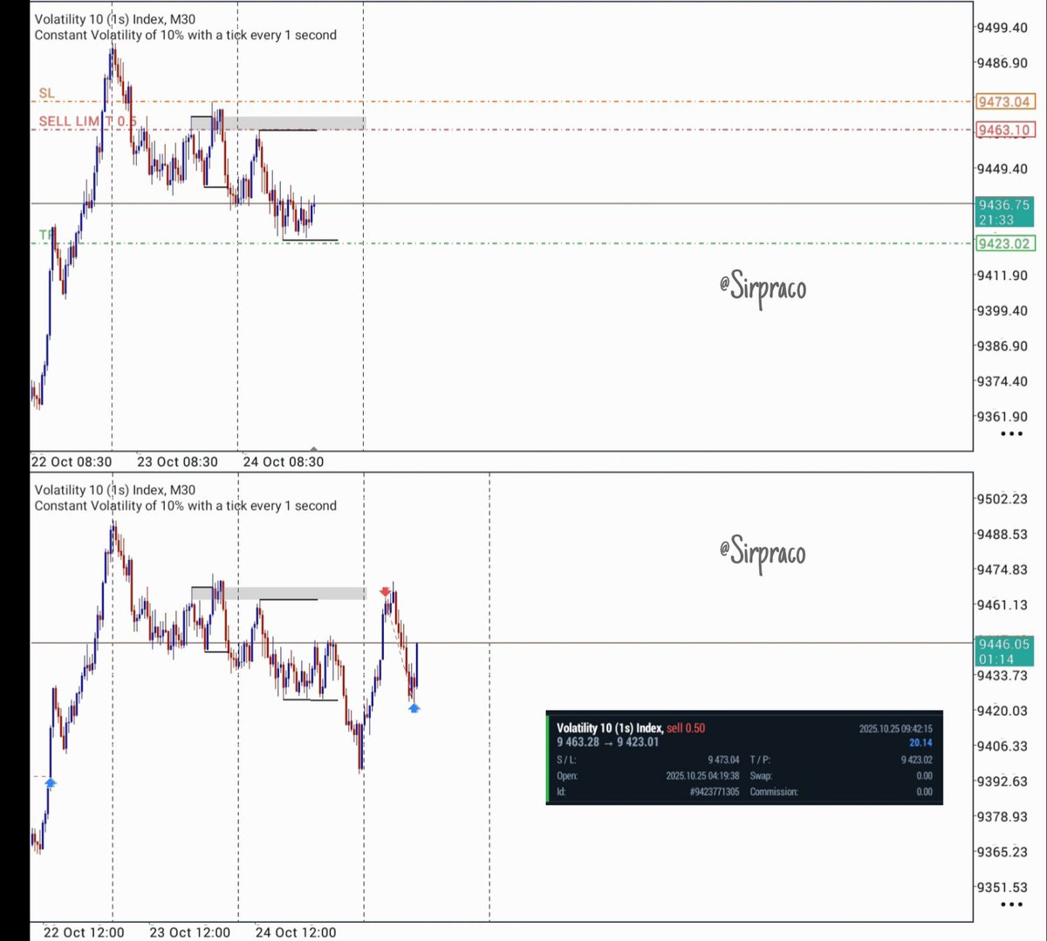Select grey supply zone rectangle in top chart
This screenshot has width=1047, height=941.
coord(277,123)
